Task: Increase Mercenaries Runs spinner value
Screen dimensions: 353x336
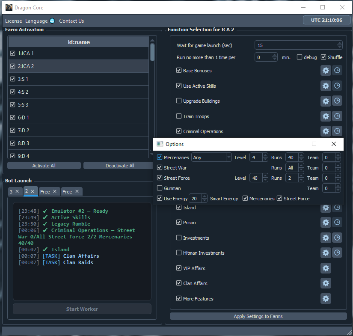Action: [x=301, y=155]
